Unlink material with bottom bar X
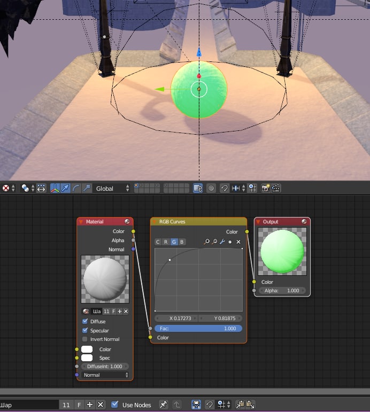 [101, 405]
